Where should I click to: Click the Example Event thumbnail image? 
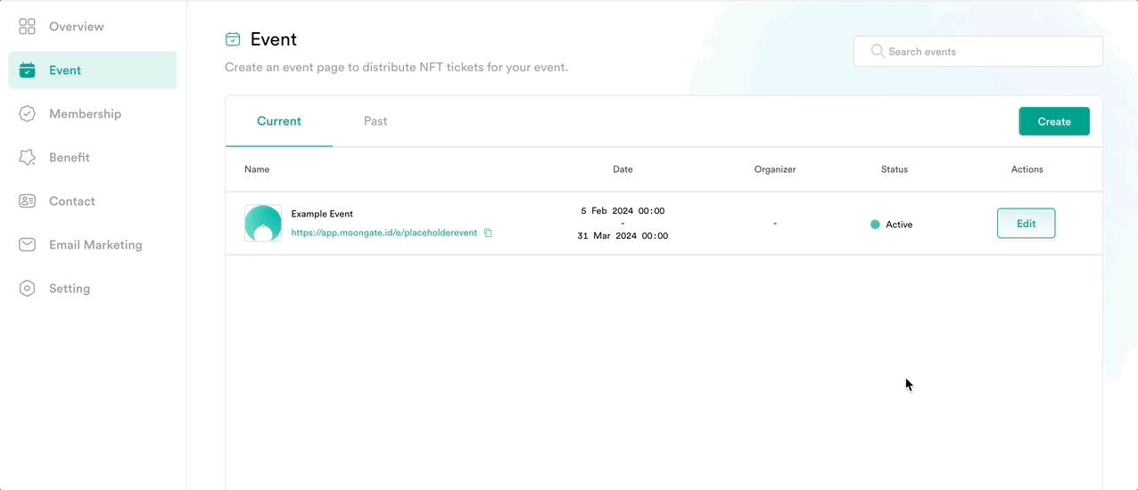tap(263, 224)
